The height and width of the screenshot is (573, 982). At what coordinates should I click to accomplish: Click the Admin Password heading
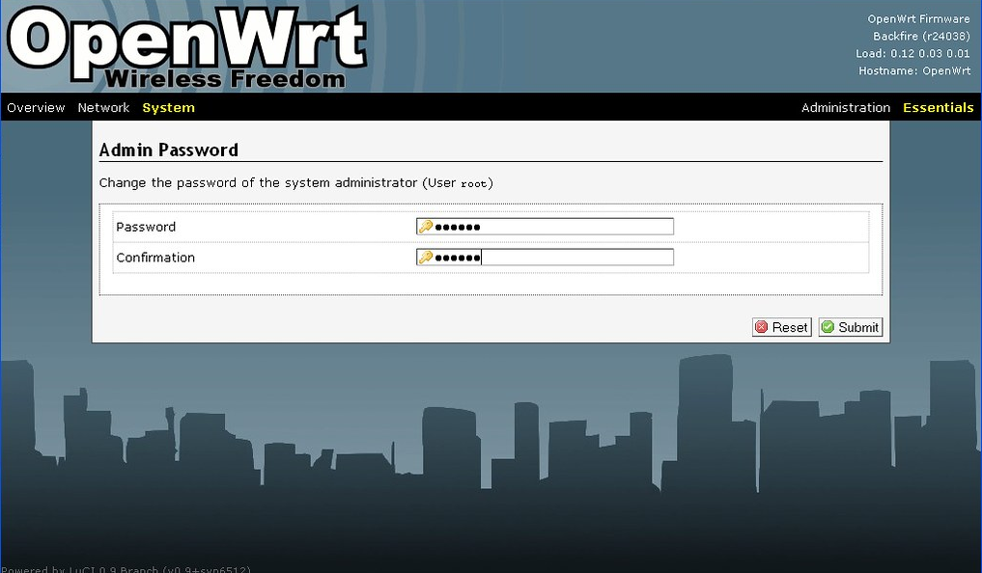pyautogui.click(x=168, y=150)
